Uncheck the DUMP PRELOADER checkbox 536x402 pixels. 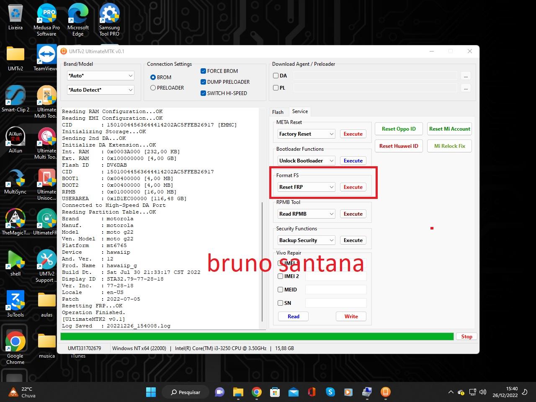click(x=203, y=82)
